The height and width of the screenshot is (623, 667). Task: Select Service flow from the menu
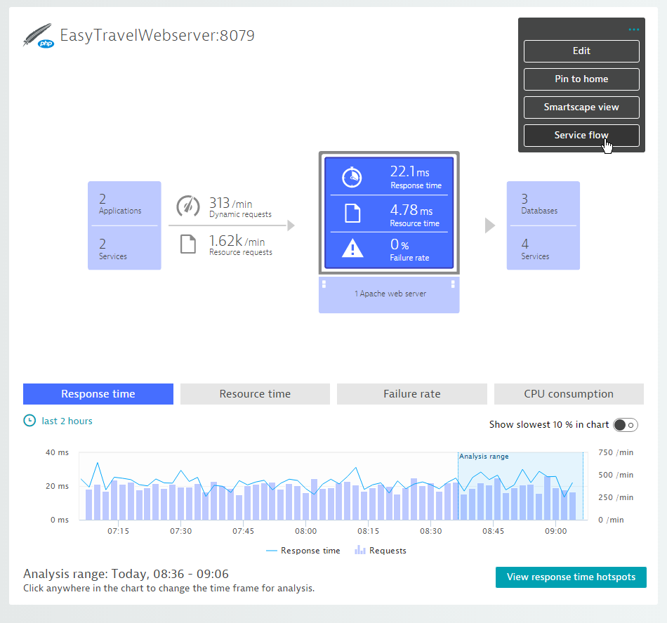(x=581, y=136)
